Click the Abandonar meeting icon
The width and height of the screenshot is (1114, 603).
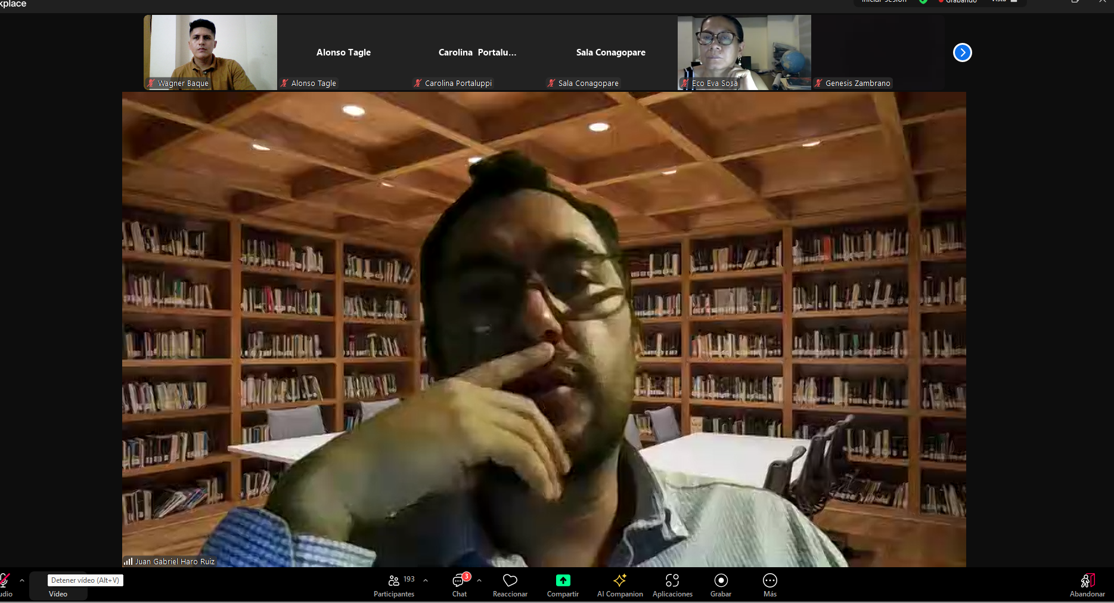(1087, 580)
